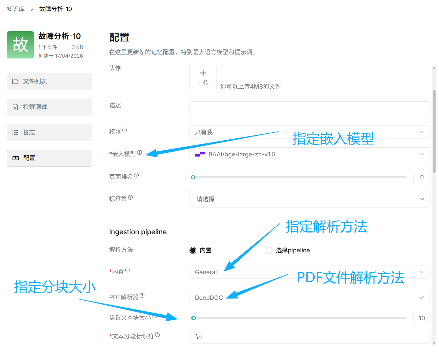Screen dimensions: 439x356
Task: Open the 权限 dropdown showing 只有我
Action: click(310, 132)
